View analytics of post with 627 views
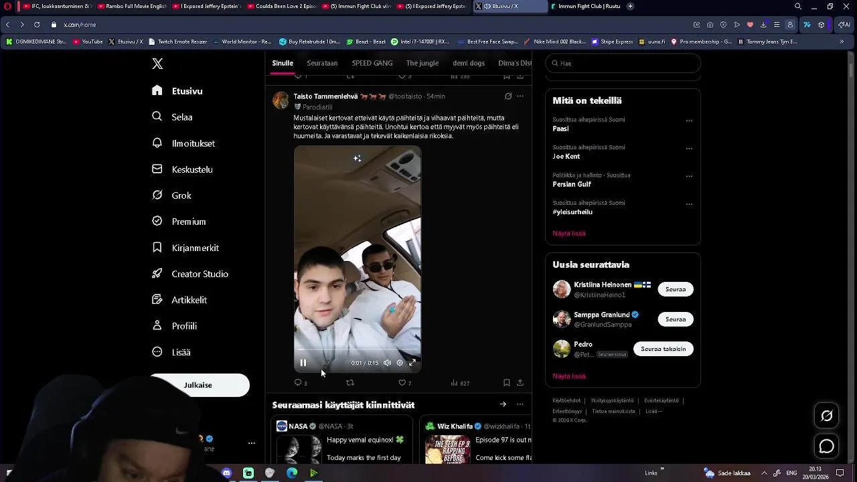This screenshot has height=482, width=857. tap(460, 383)
